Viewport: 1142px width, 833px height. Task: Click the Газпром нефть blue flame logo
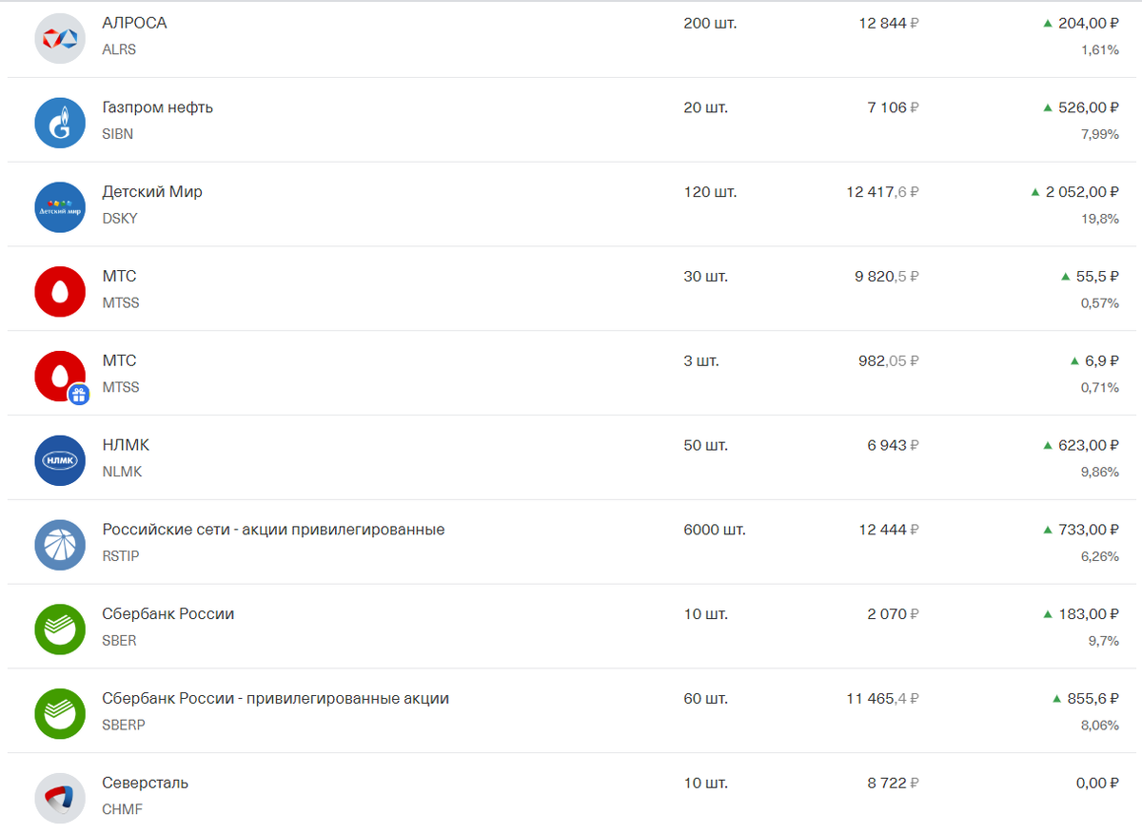pyautogui.click(x=60, y=123)
